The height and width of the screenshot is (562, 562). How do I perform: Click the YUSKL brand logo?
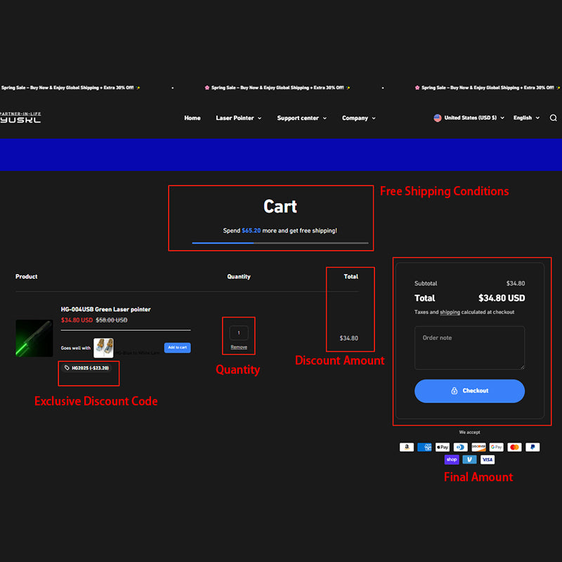coord(20,118)
